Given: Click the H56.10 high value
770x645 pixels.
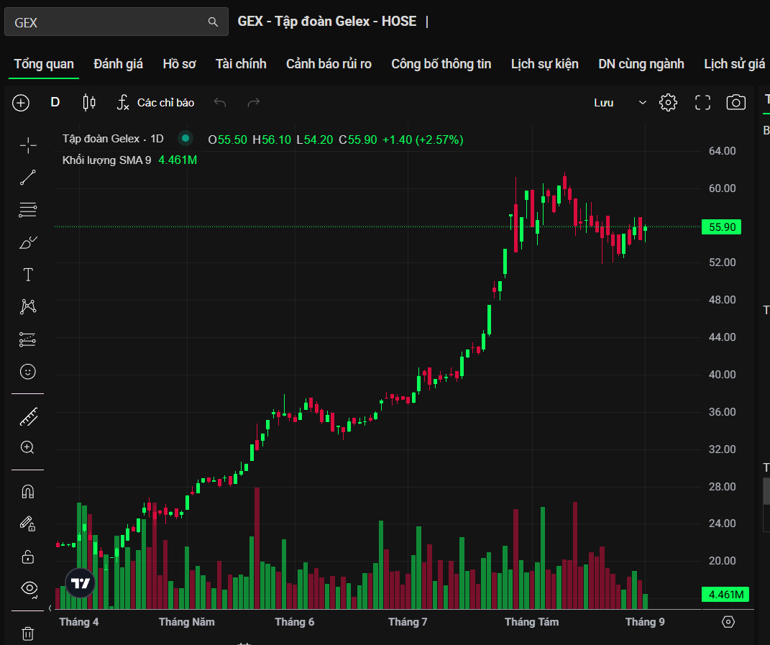Looking at the screenshot, I should click(x=272, y=140).
